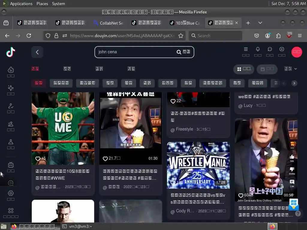Viewport: 307px width, 230px height.
Task: Open the hello? John Cena video thumbnail
Action: (63, 211)
